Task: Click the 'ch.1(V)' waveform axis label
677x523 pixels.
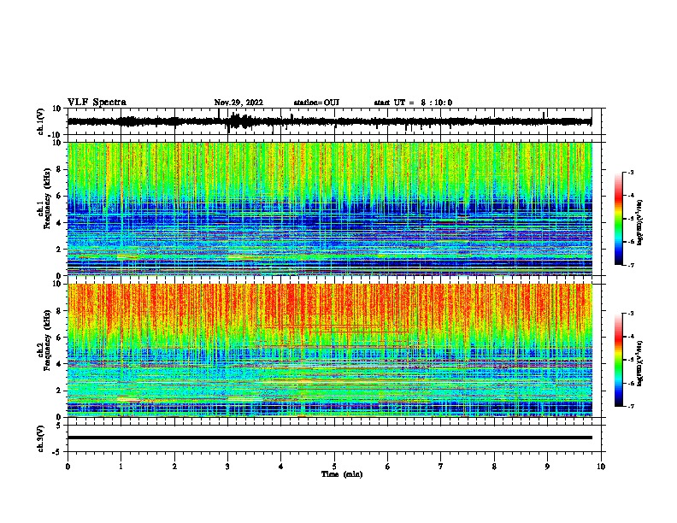Action: click(40, 121)
